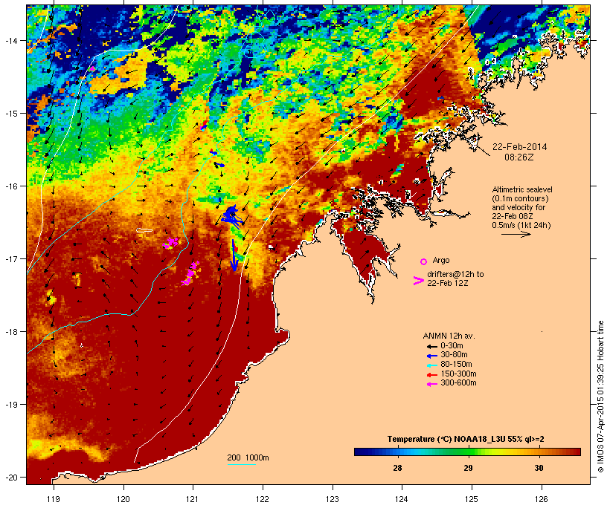Click the 121 longitude axis label
The image size is (610, 505).
pos(193,499)
